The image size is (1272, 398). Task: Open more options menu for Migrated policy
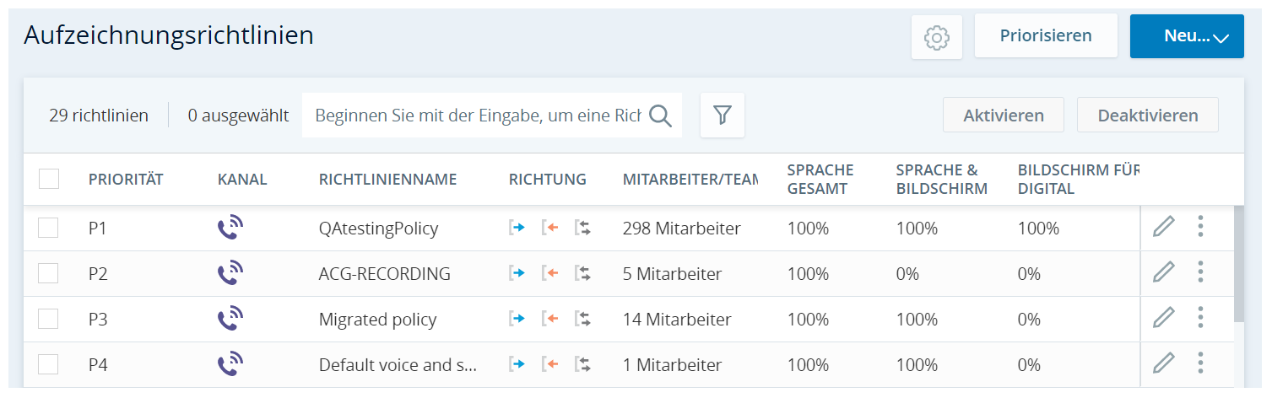[x=1200, y=317]
